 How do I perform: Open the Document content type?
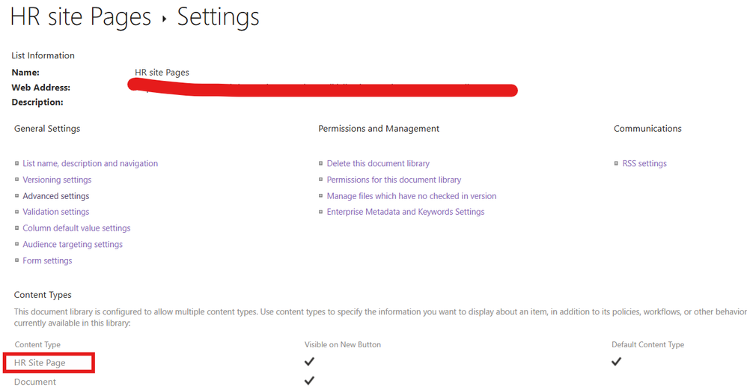tap(35, 382)
